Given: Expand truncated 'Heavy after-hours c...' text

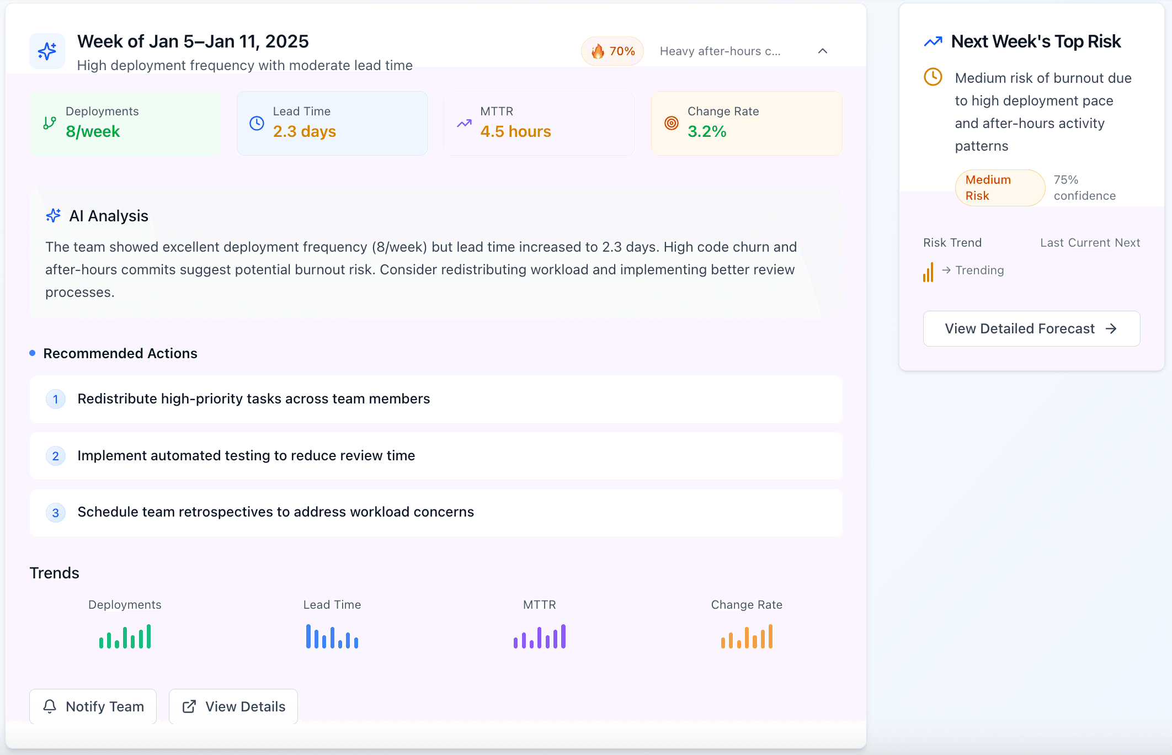Looking at the screenshot, I should coord(720,51).
